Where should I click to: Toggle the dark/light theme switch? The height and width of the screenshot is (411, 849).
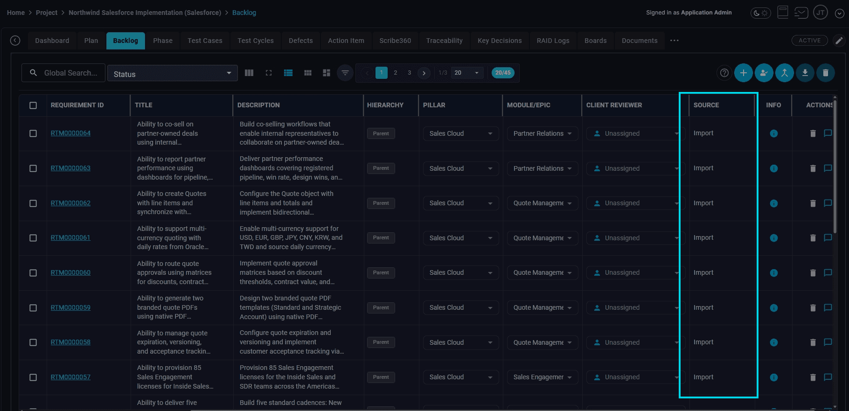tap(760, 13)
